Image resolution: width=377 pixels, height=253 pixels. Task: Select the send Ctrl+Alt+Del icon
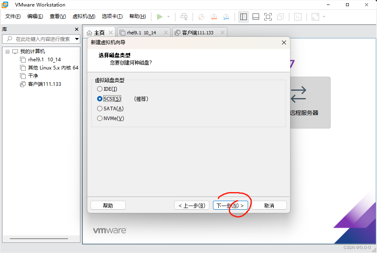click(x=184, y=17)
